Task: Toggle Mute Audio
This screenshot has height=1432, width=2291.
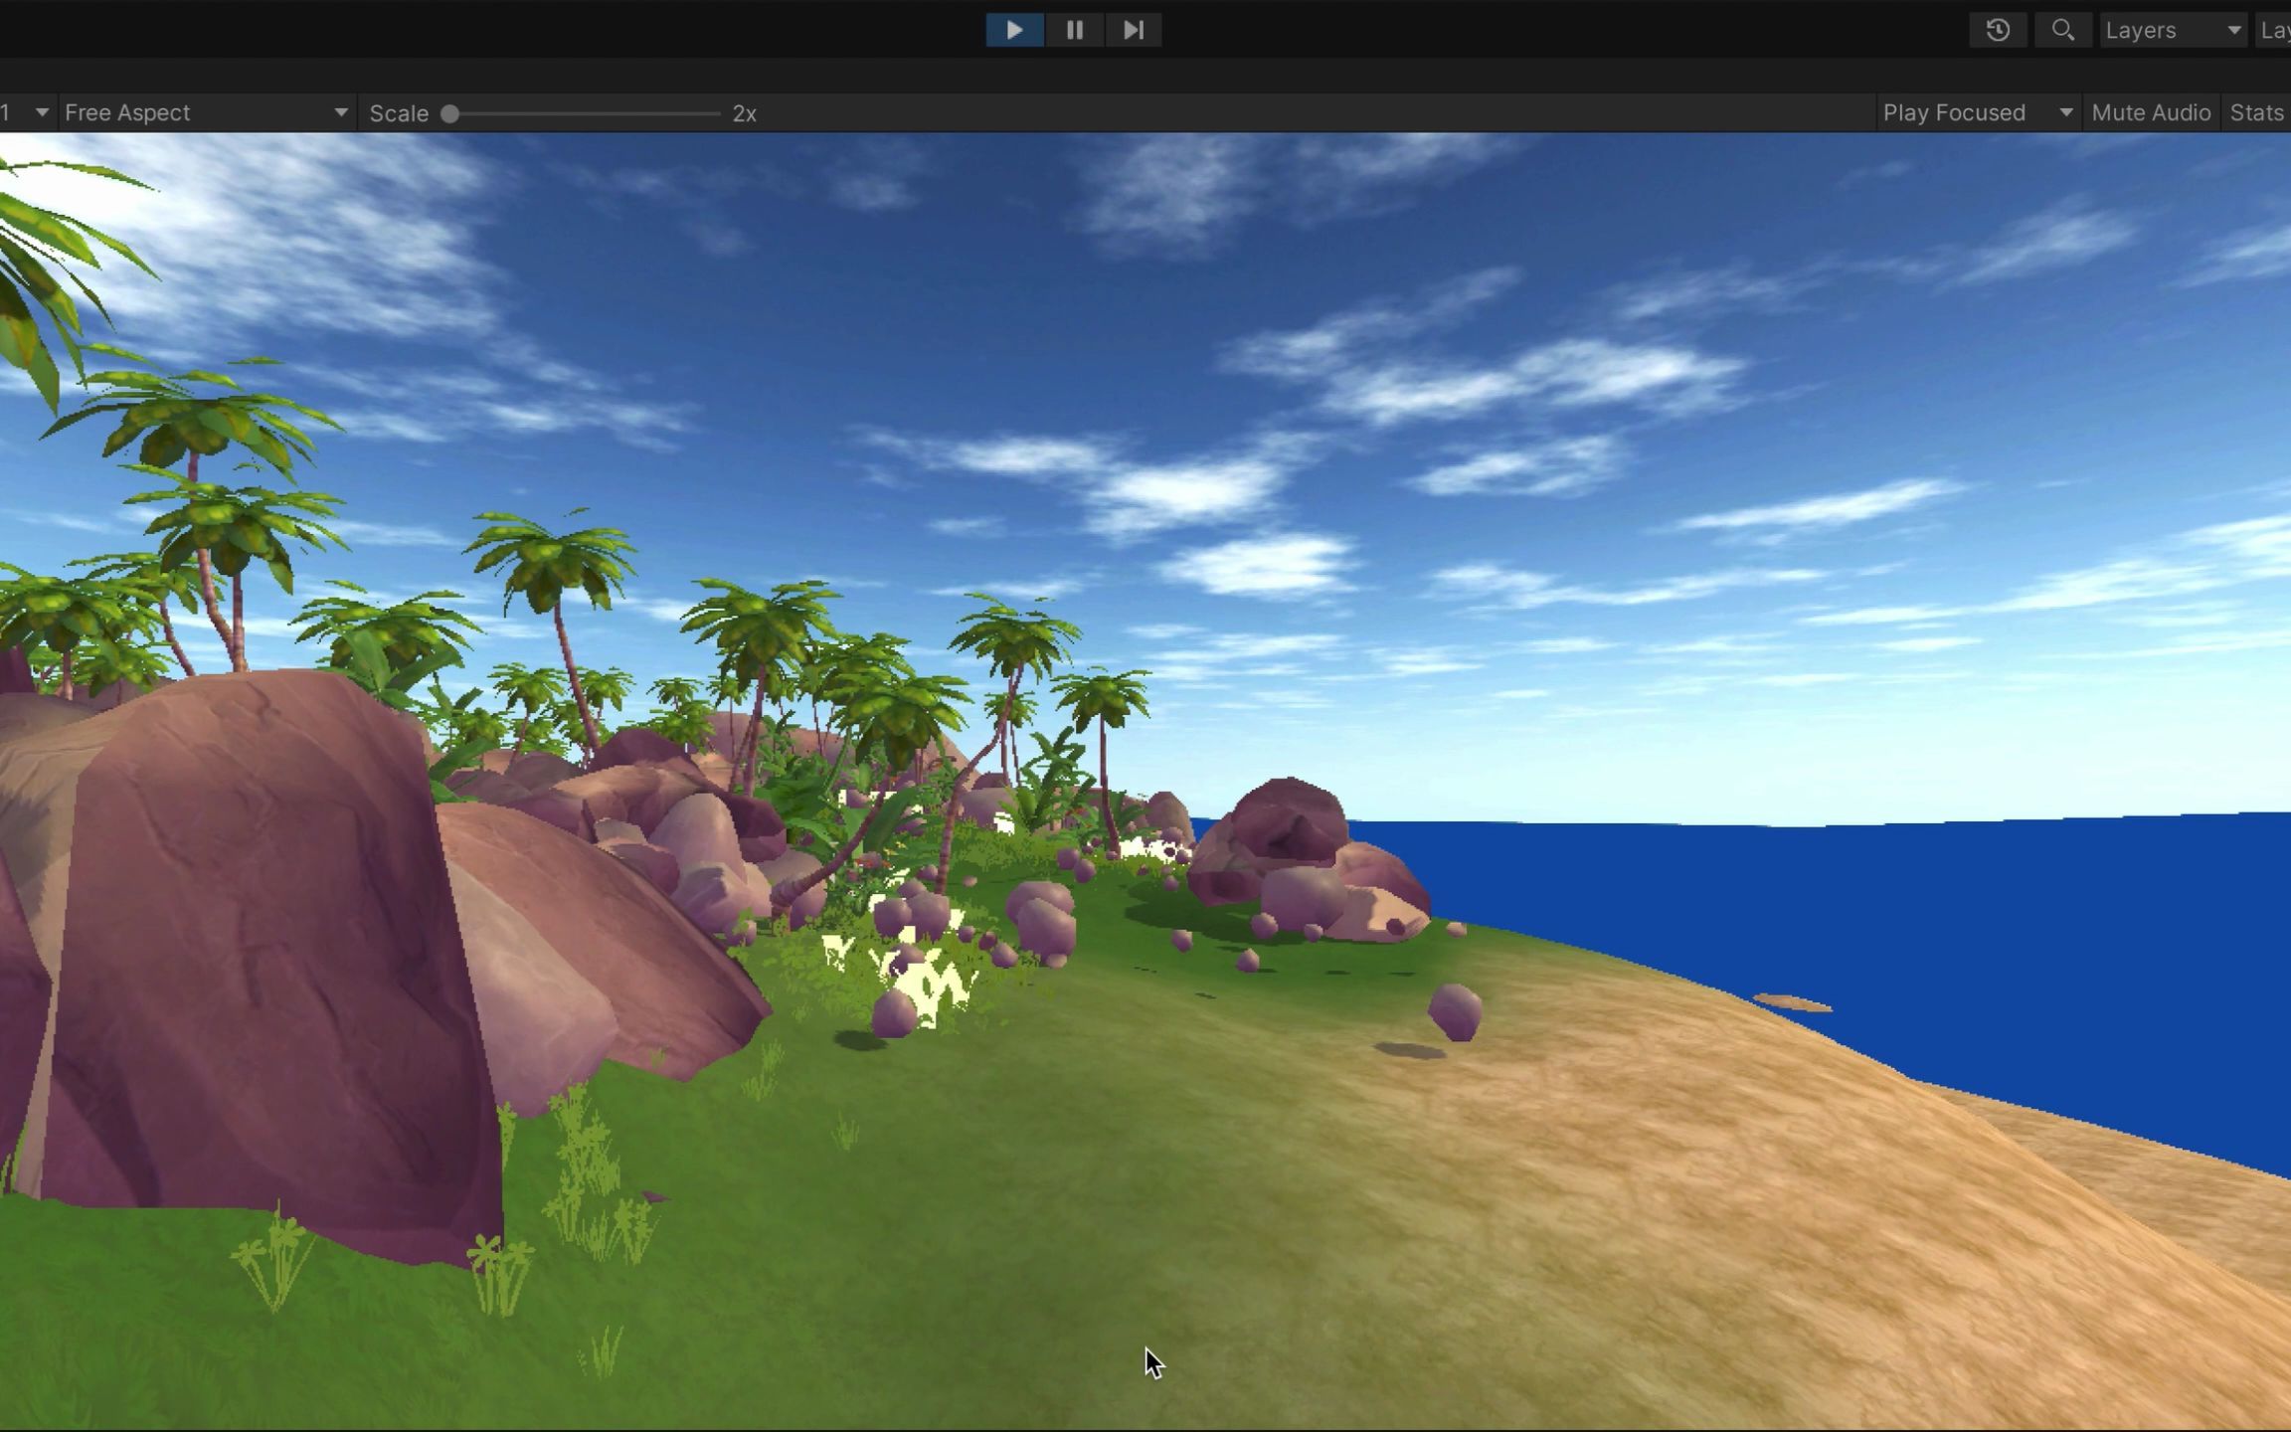Action: (x=2151, y=112)
